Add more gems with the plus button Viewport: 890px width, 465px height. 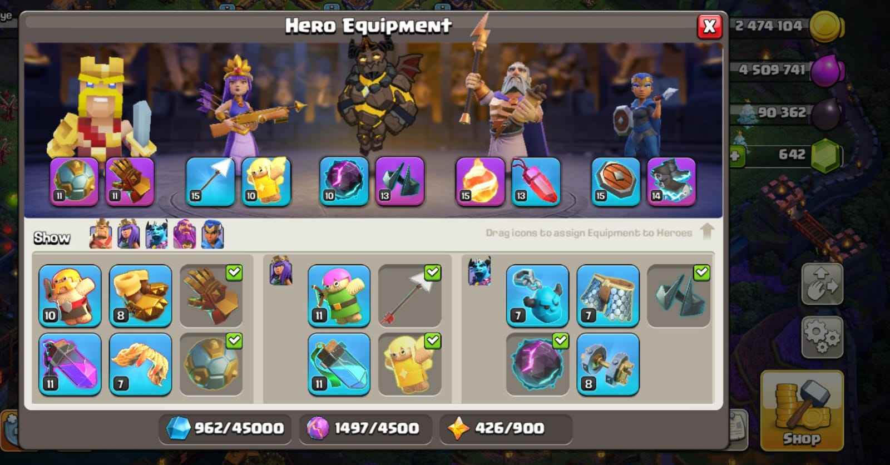click(735, 156)
